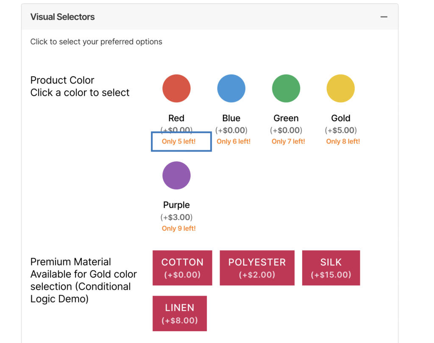
Task: Click the Purple price (+$3.00) text
Action: pos(176,217)
